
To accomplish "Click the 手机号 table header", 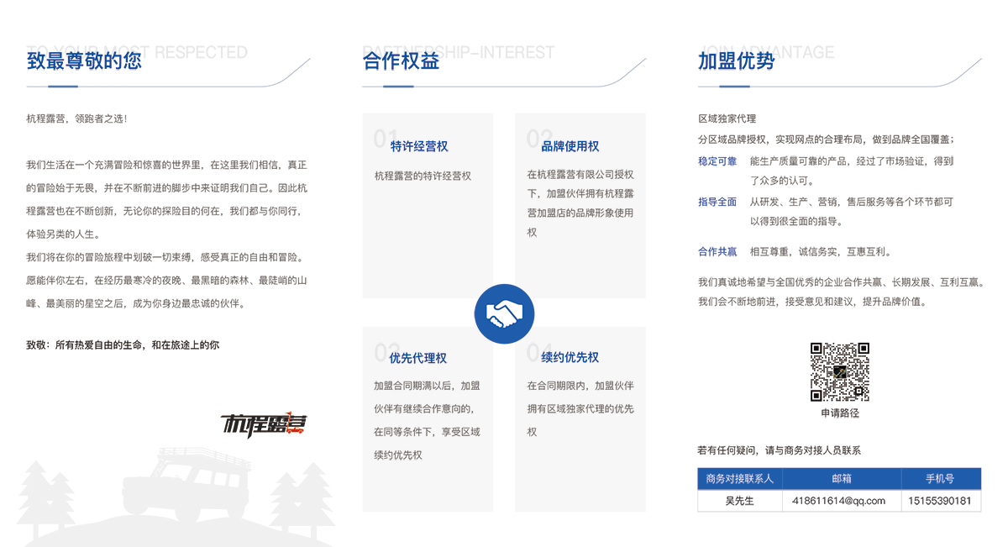I will point(940,479).
